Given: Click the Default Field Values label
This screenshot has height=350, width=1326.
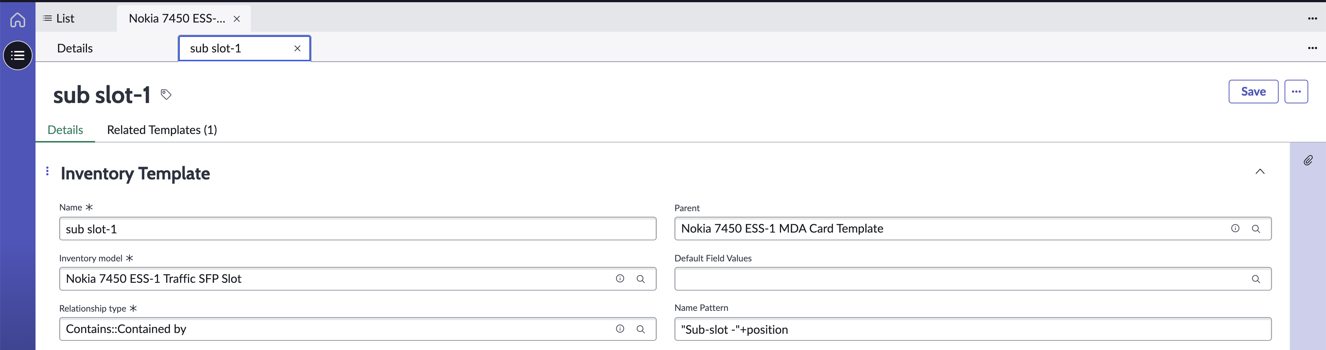Looking at the screenshot, I should coord(713,258).
